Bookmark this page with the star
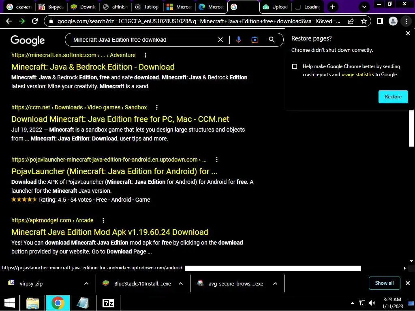The width and height of the screenshot is (415, 311). 364,21
